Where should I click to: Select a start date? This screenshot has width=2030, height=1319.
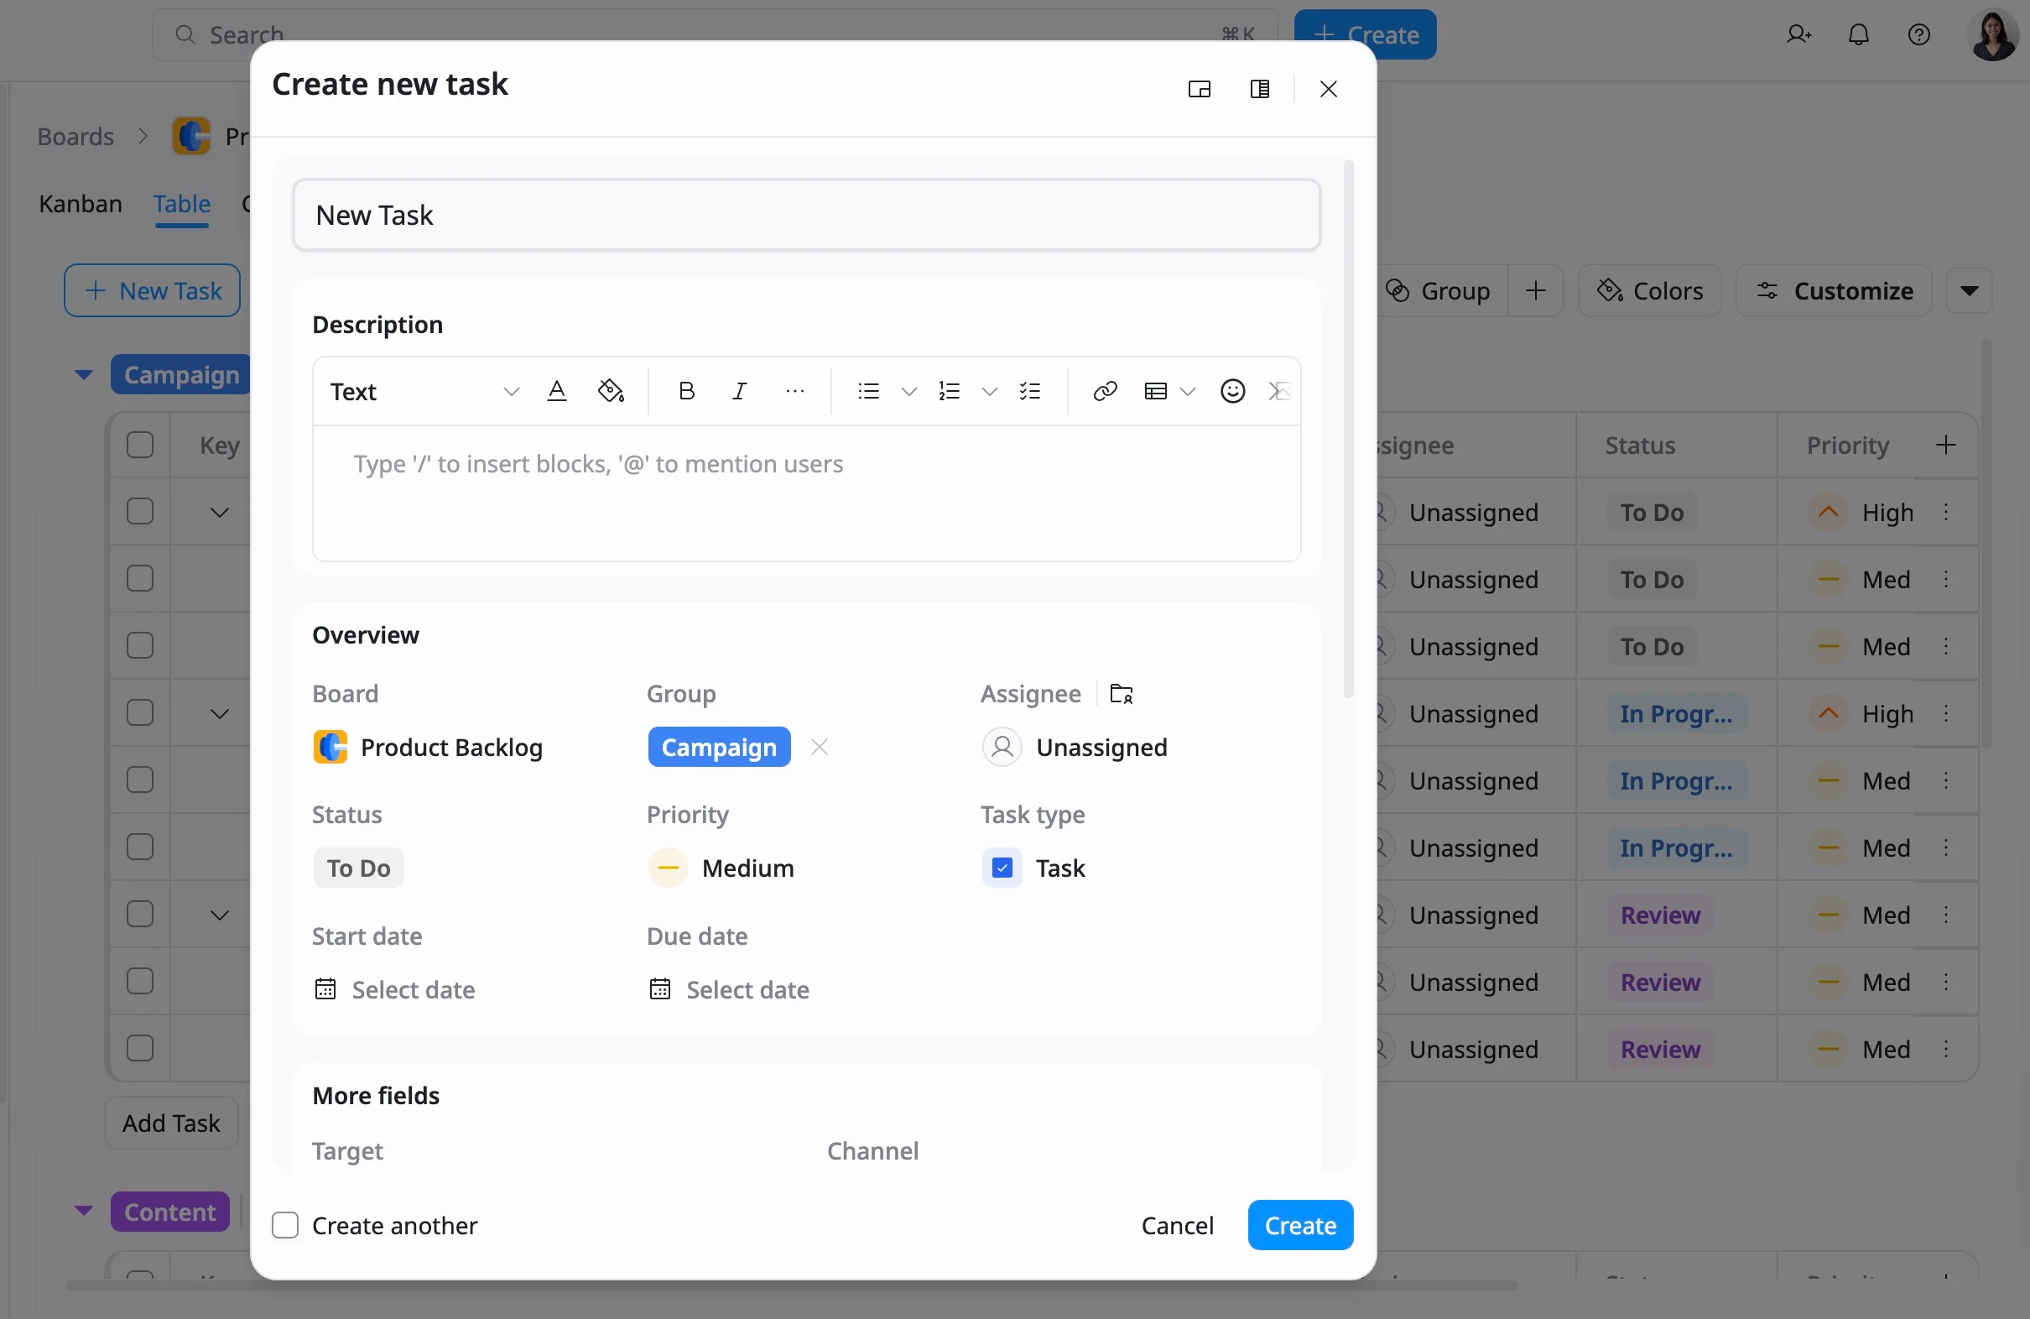(x=395, y=990)
